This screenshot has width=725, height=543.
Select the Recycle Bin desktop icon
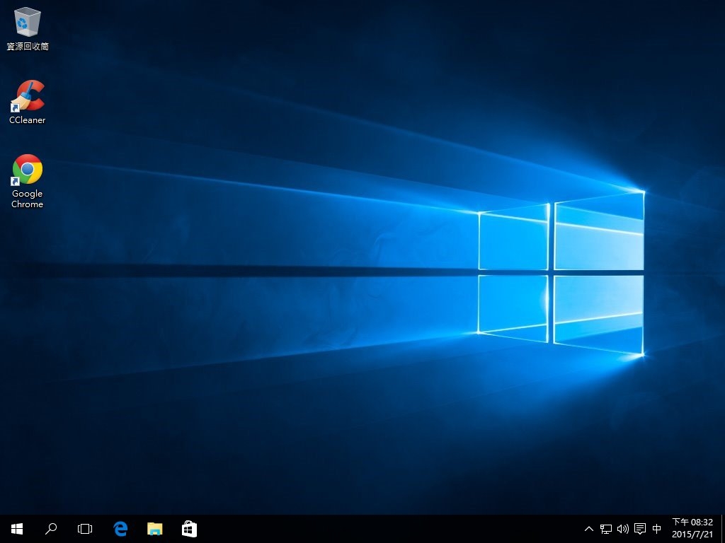(x=28, y=28)
